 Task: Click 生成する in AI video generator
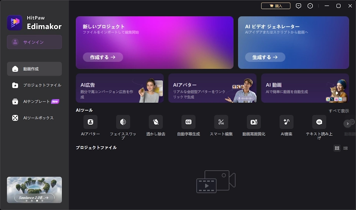pyautogui.click(x=265, y=57)
